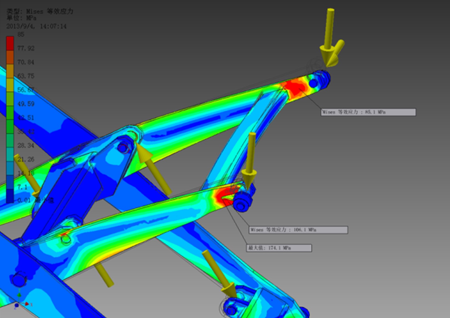Click the 2013/9/4 timestamp text

pyautogui.click(x=36, y=26)
